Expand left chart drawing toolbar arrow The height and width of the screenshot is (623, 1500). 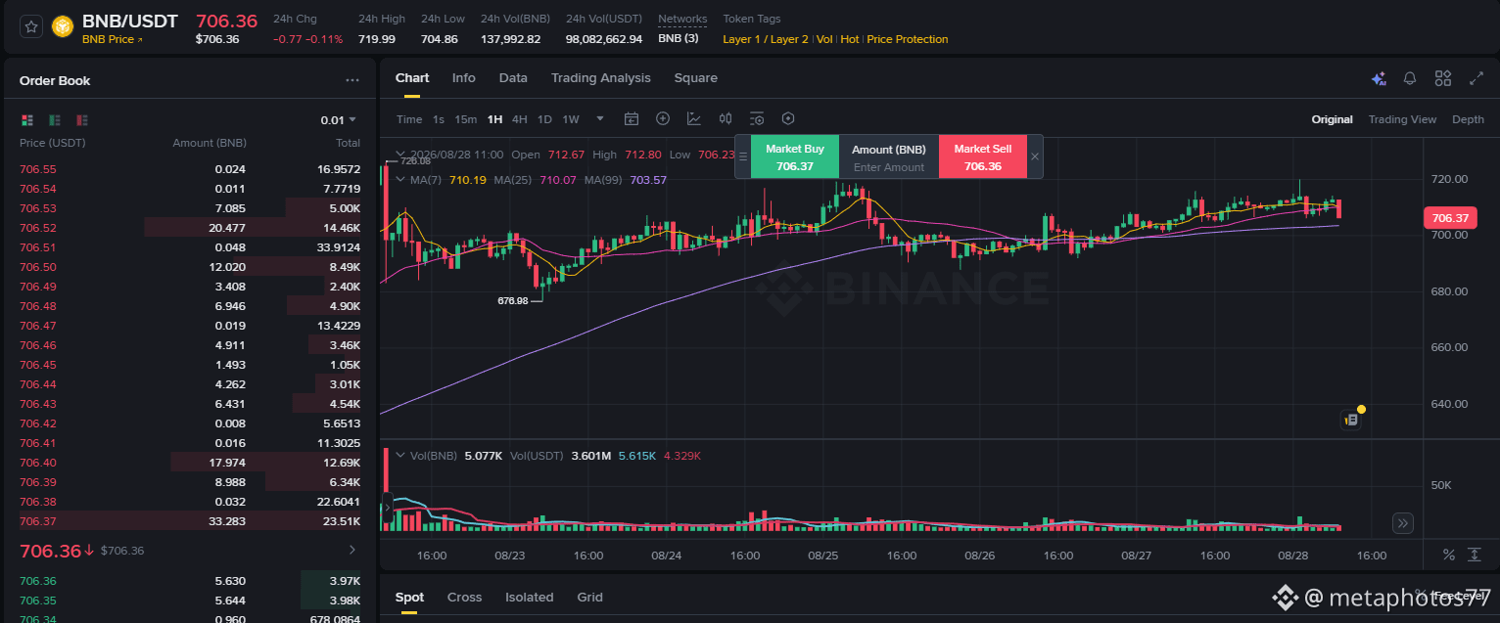coord(386,507)
